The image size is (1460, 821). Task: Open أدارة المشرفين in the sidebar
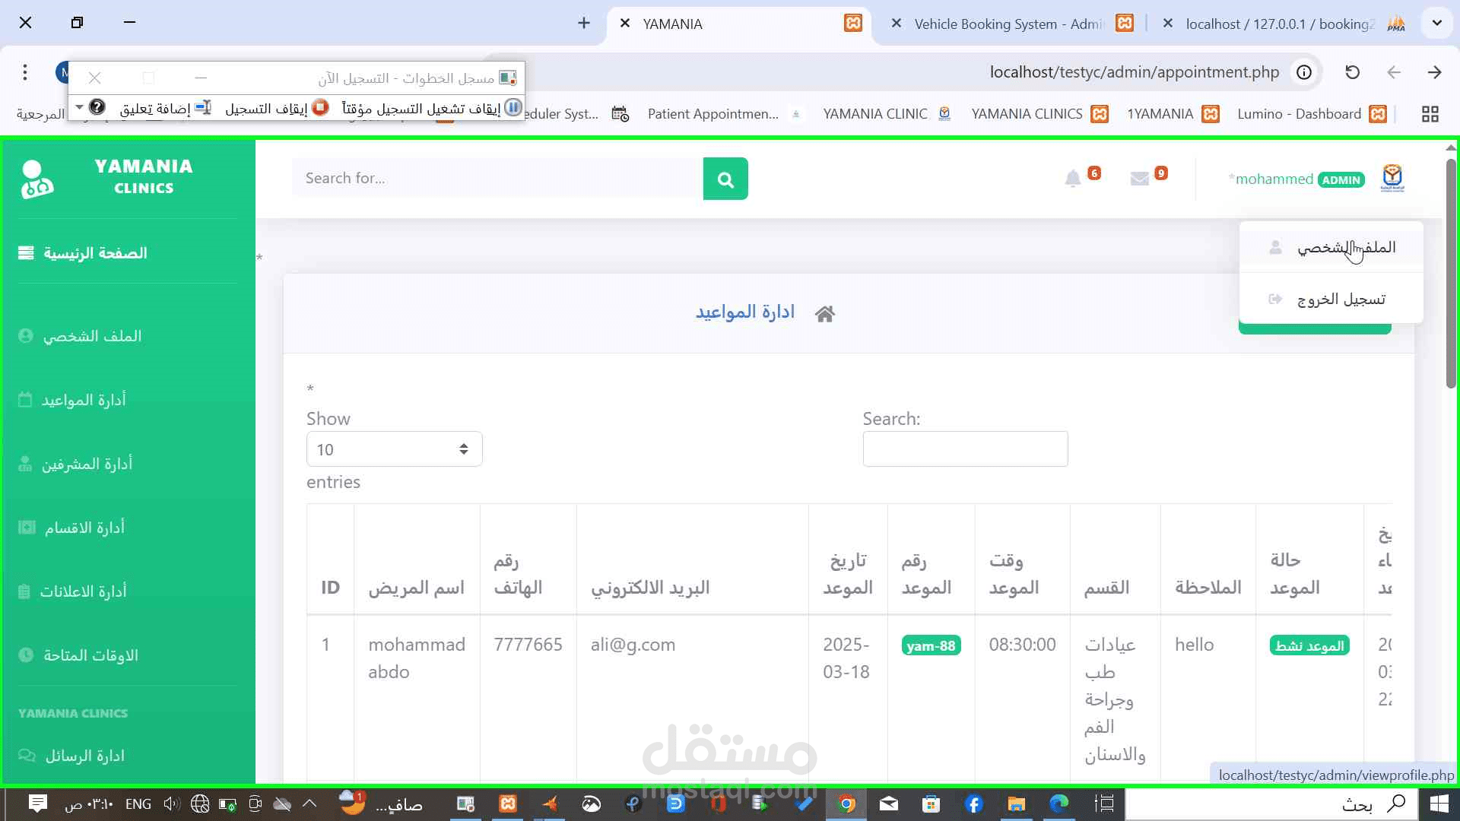pyautogui.click(x=87, y=464)
